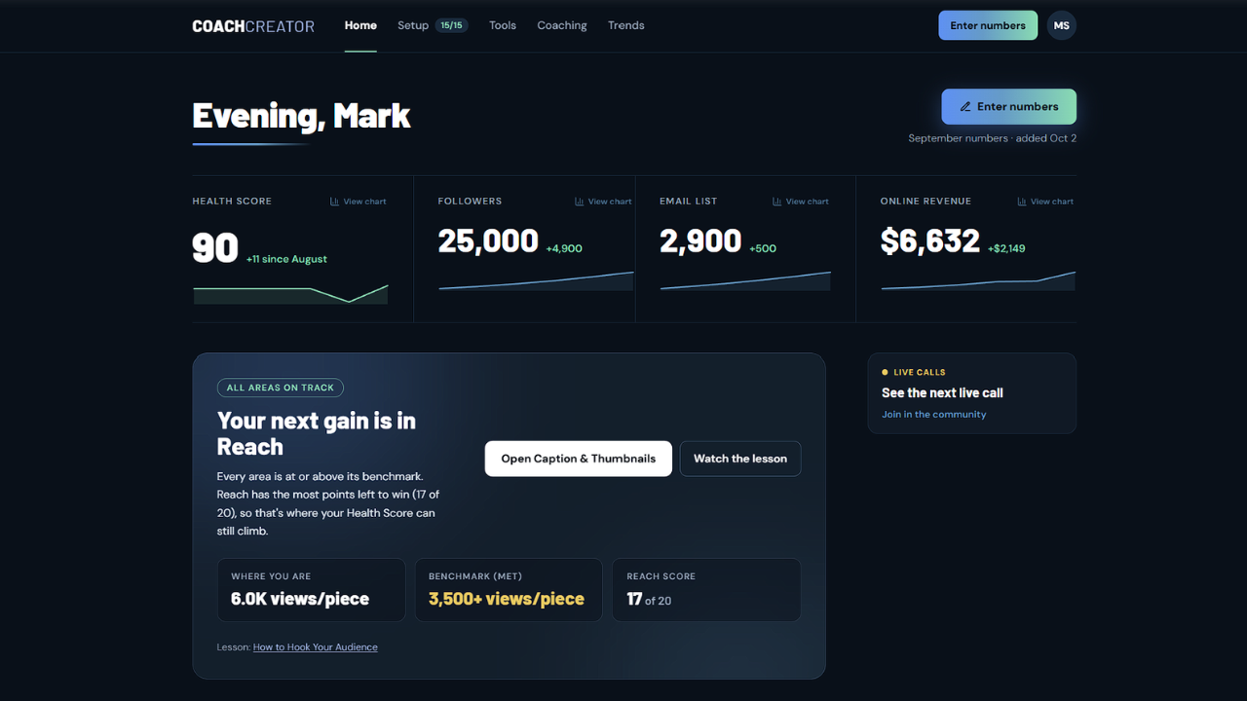Click the CoachCreator logo
1247x701 pixels.
point(253,26)
